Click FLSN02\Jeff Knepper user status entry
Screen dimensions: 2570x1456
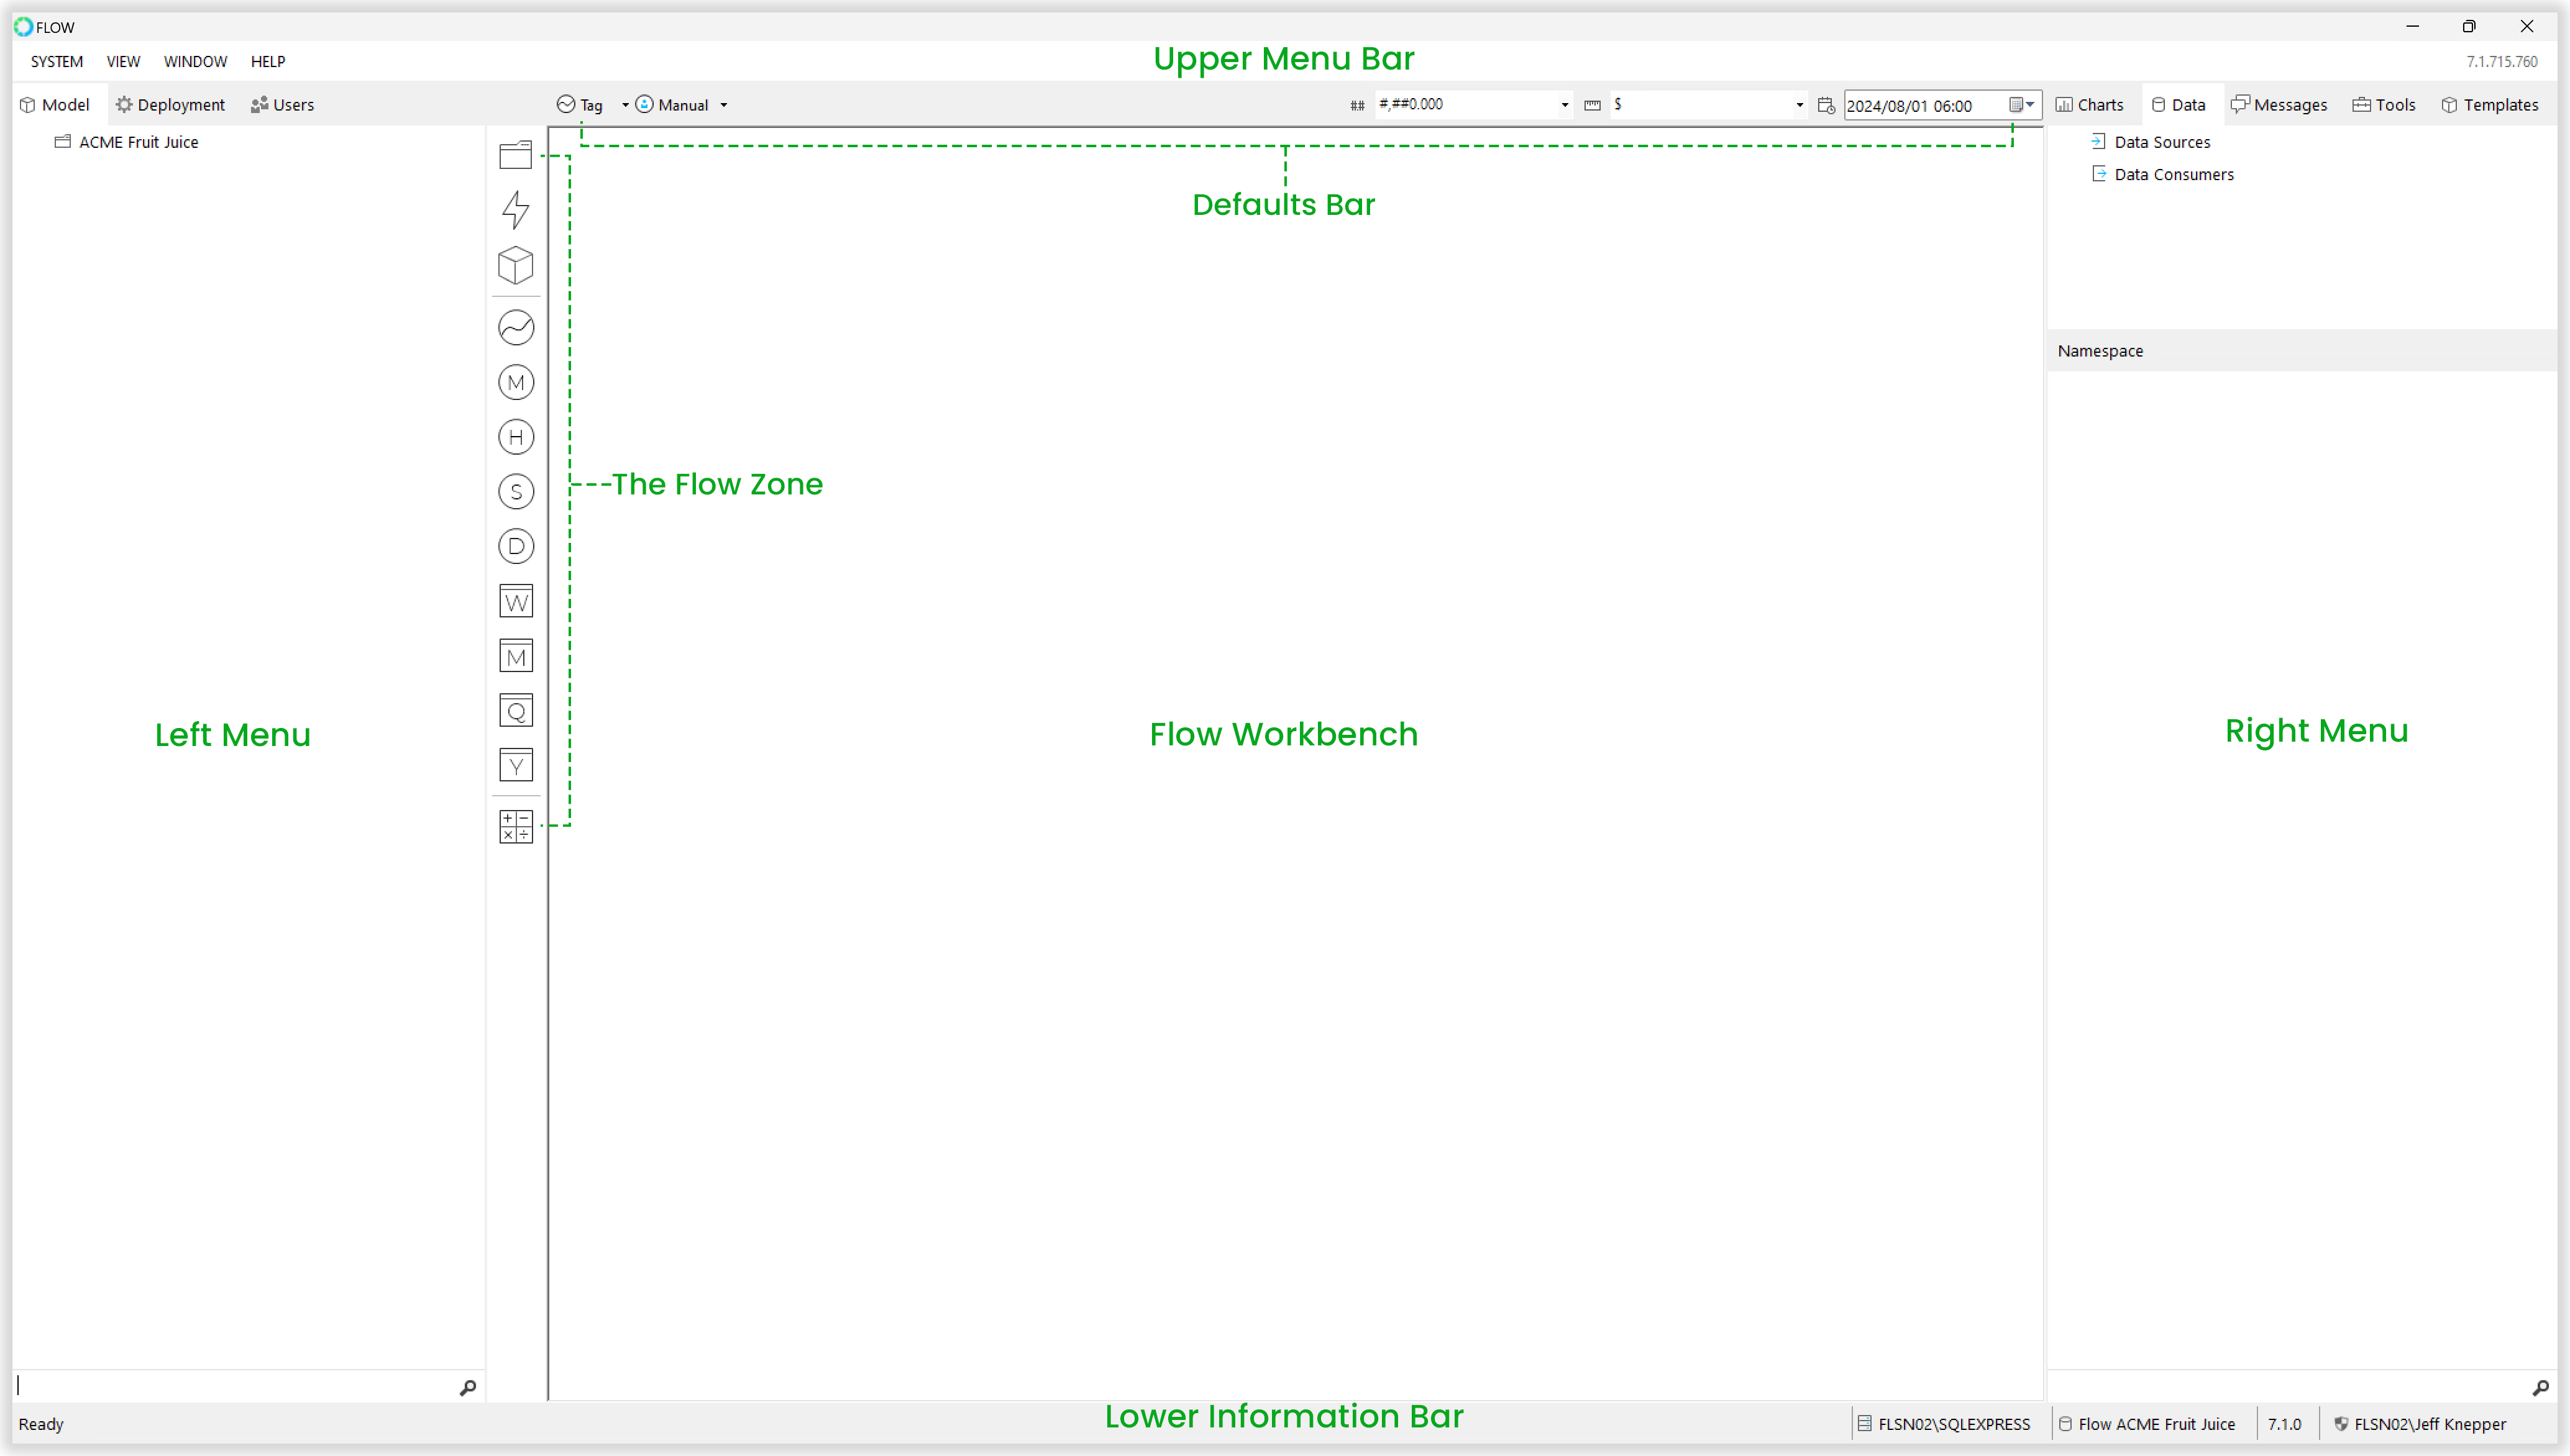[2420, 1424]
